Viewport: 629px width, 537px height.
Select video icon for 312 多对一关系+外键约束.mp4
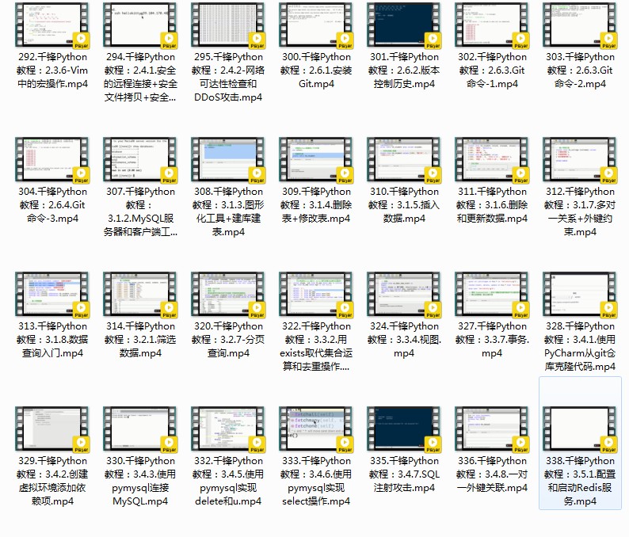coord(580,160)
